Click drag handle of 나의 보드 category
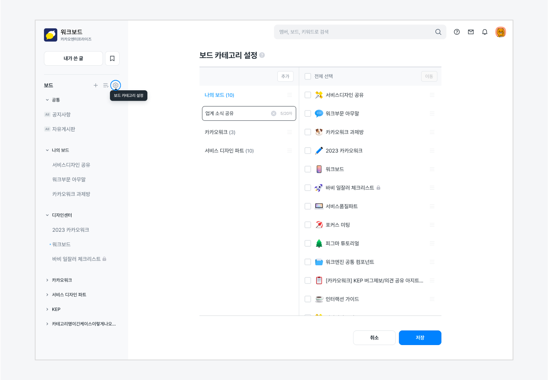 [x=290, y=95]
